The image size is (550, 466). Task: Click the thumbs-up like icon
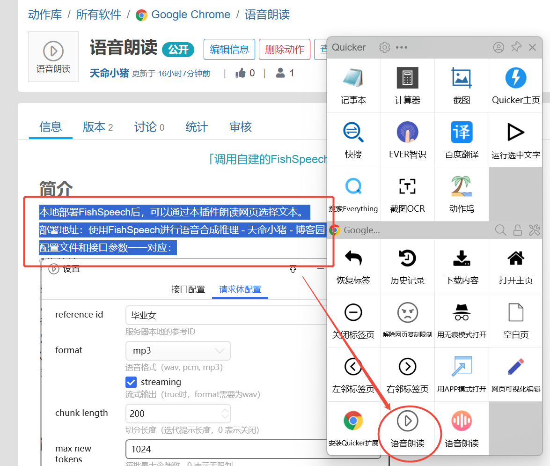pos(241,73)
